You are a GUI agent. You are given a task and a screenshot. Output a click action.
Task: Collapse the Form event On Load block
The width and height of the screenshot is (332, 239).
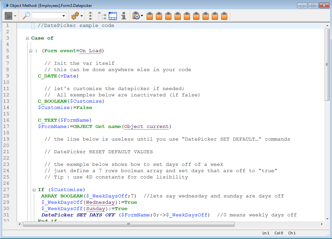(x=31, y=51)
